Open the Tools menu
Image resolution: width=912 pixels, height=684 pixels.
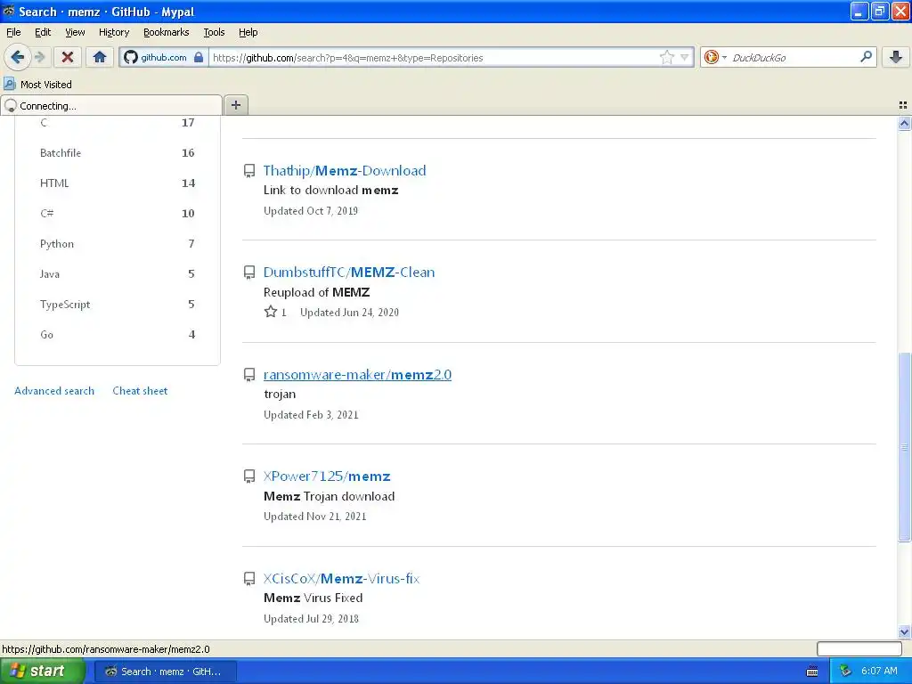coord(214,32)
